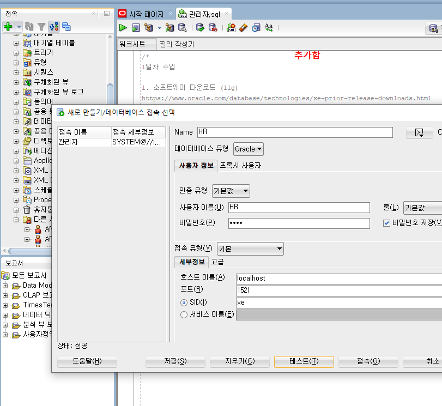442x406 pixels.
Task: Click the 취소 button
Action: tap(422, 361)
